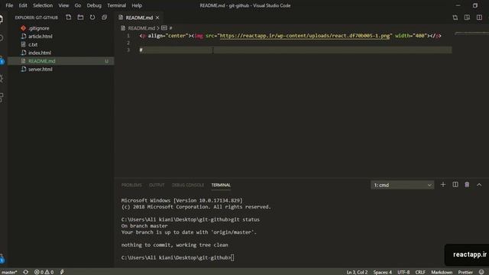The image size is (489, 275).
Task: Open Debug view in activity bar
Action: [2, 78]
